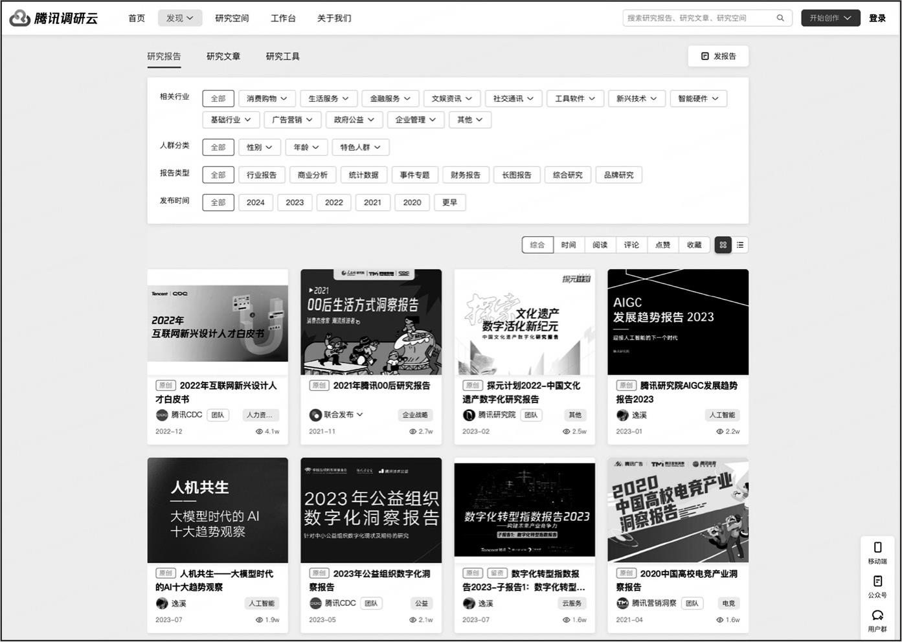Expand the 智能硬件 industry dropdown
Viewport: 902px width, 642px height.
(698, 98)
